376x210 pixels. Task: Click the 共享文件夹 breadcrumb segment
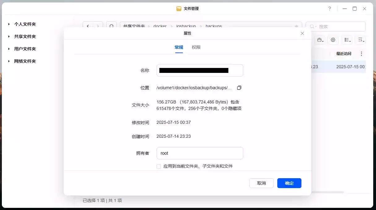click(x=134, y=26)
